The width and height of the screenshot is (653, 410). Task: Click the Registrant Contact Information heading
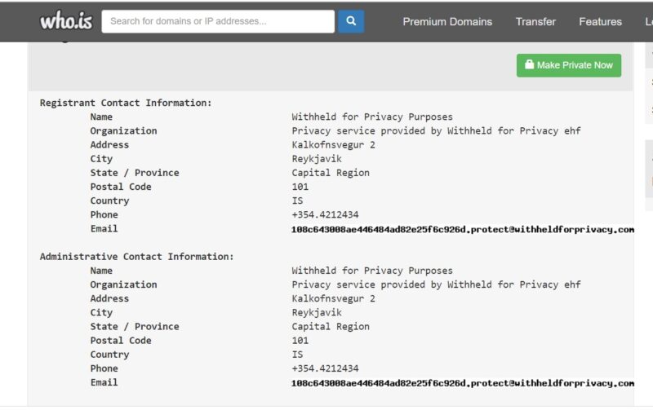click(126, 104)
